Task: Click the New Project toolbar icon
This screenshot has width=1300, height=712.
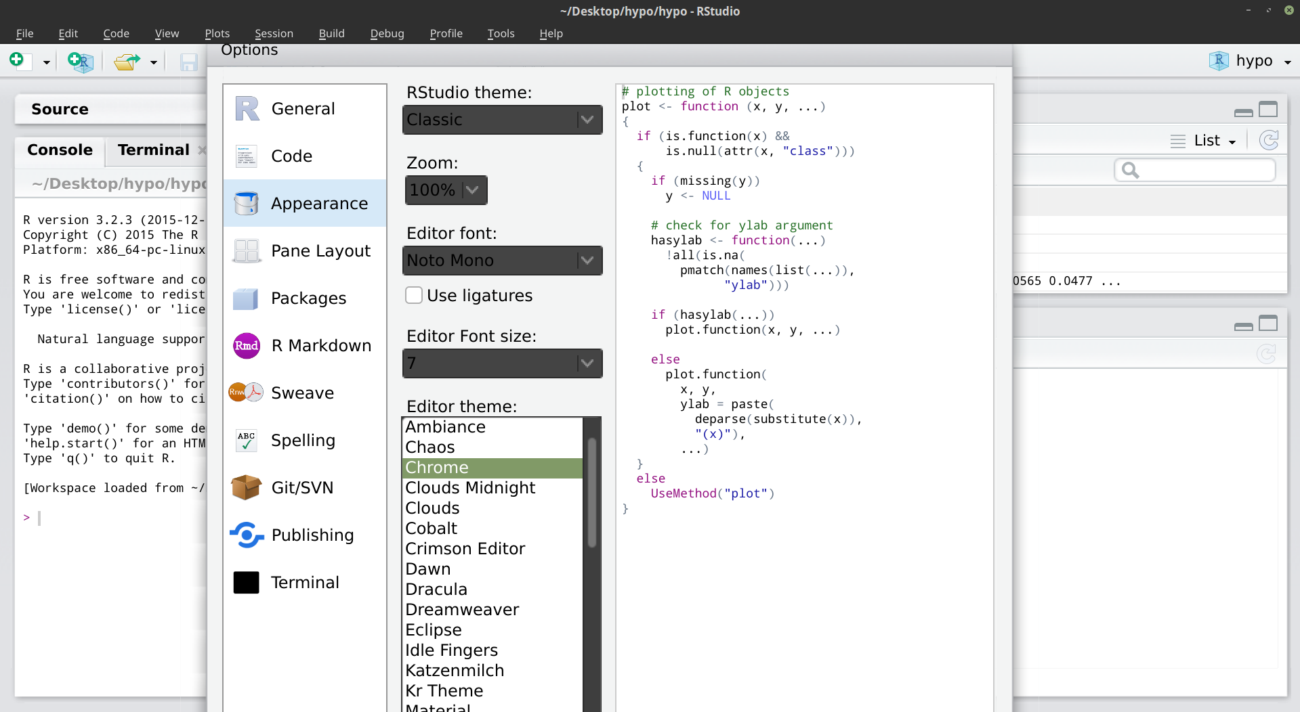Action: [81, 62]
